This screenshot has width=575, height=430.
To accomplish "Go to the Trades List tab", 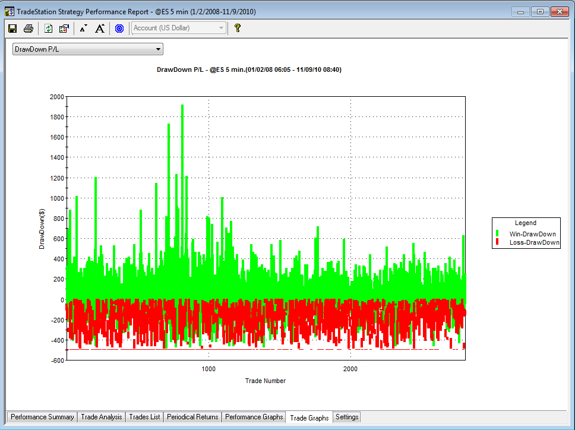I will [x=144, y=417].
